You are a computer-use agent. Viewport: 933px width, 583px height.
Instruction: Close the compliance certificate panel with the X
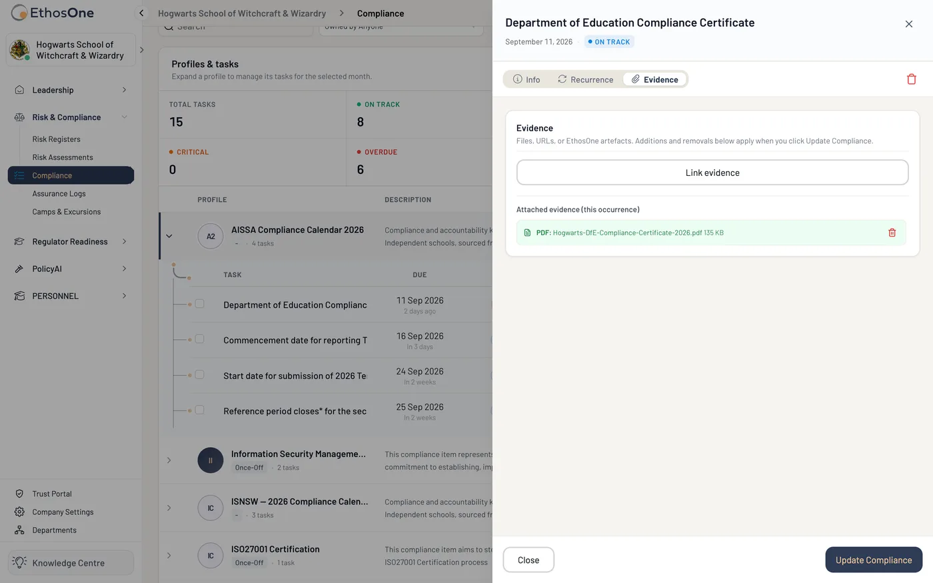click(909, 24)
